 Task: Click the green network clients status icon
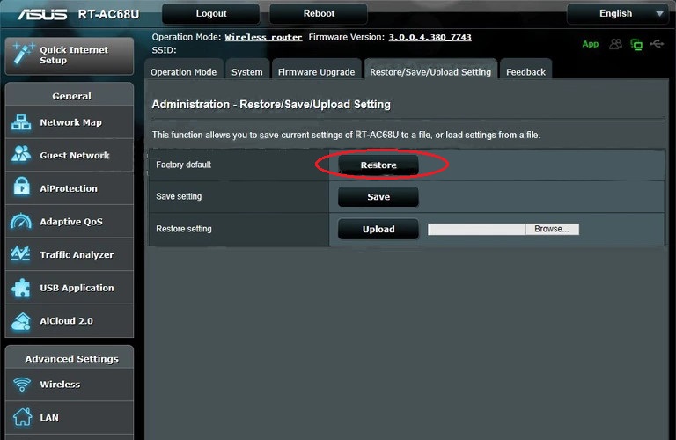[636, 44]
